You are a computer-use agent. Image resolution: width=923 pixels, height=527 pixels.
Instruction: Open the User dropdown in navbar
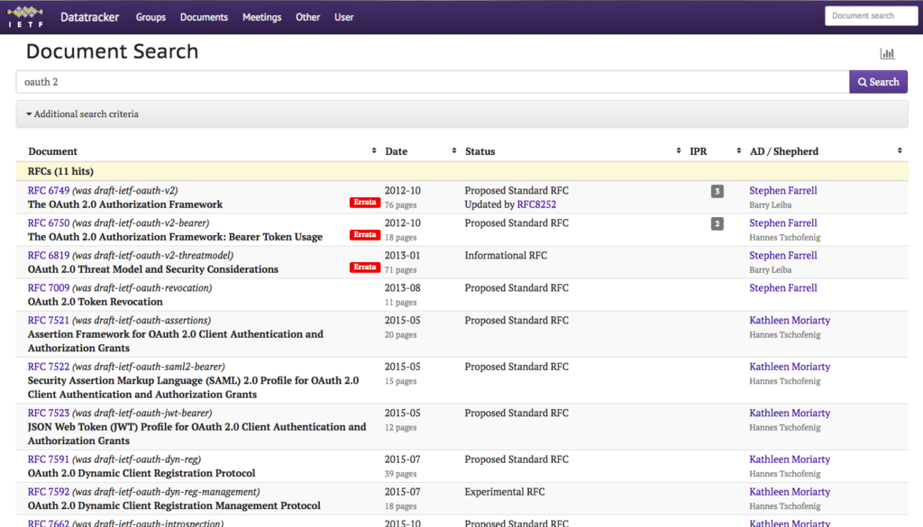(x=343, y=16)
